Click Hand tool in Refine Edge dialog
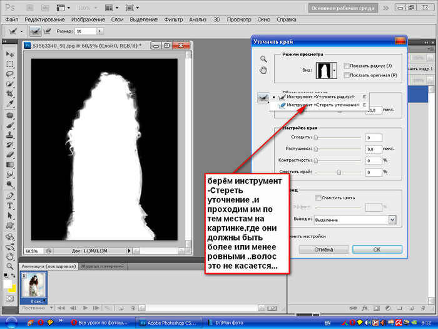The width and height of the screenshot is (438, 329). [x=263, y=70]
